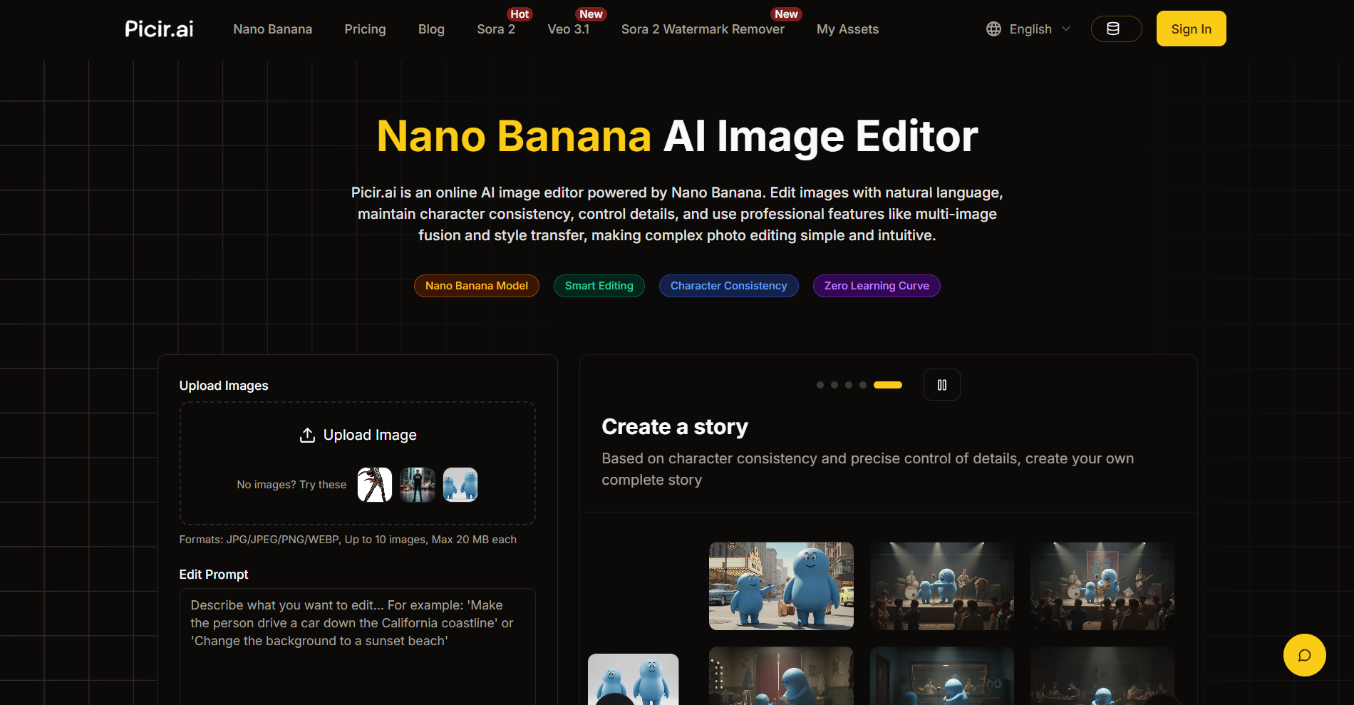Screen dimensions: 1354x705
Task: Pause the carousel slideshow
Action: (941, 385)
